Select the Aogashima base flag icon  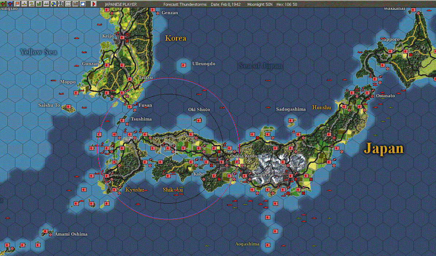[268, 245]
